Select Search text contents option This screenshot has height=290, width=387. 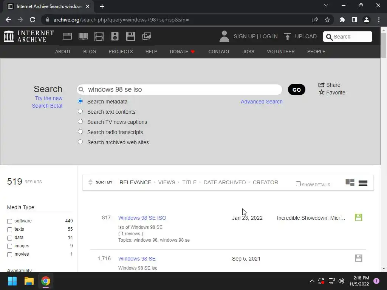pos(80,111)
